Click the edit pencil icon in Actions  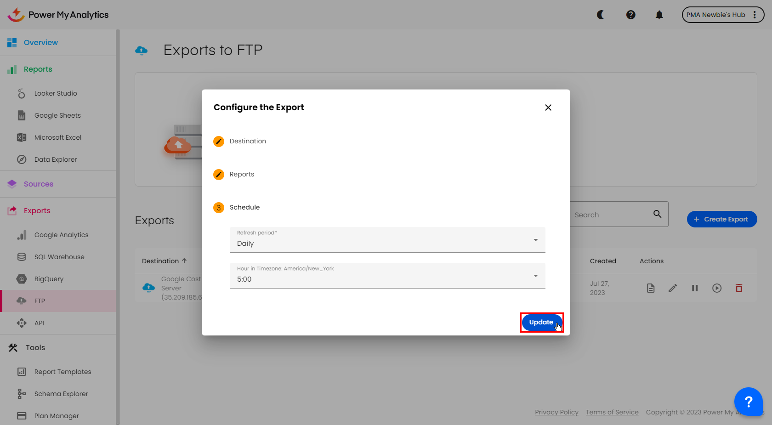pyautogui.click(x=673, y=288)
